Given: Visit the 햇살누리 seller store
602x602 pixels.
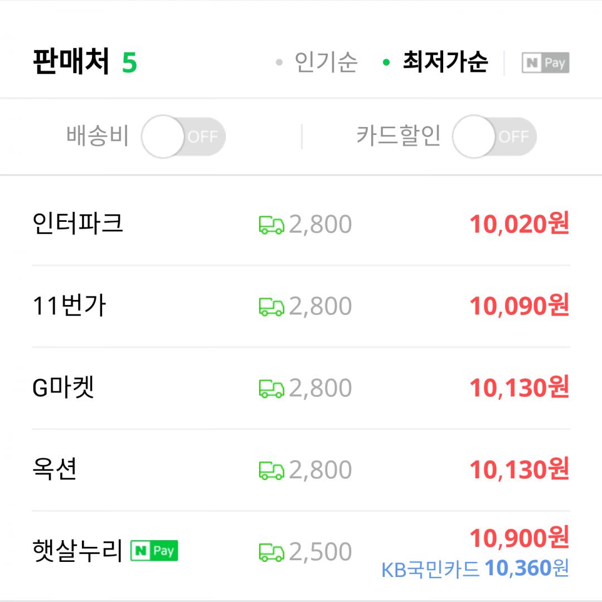Looking at the screenshot, I should [x=77, y=551].
